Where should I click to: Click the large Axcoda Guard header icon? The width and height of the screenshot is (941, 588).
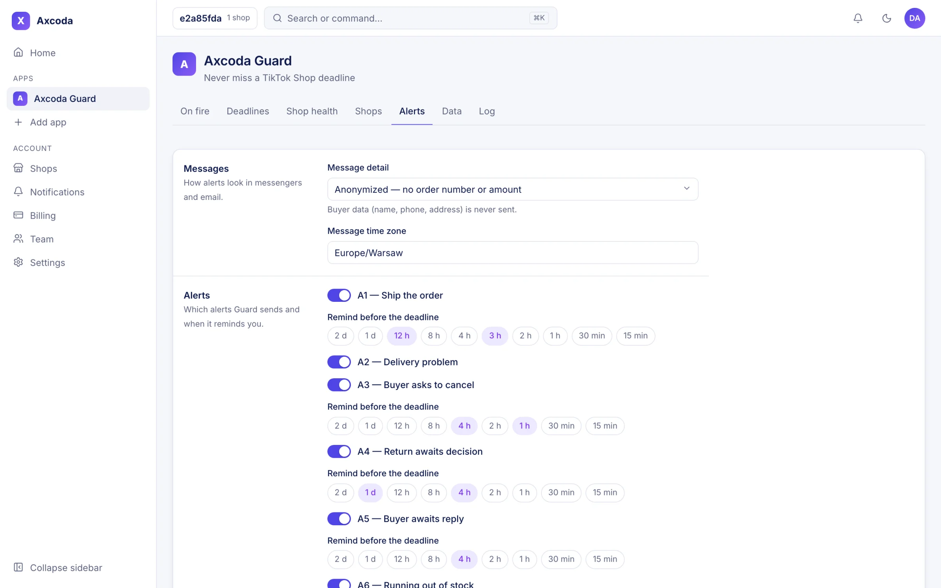tap(184, 64)
